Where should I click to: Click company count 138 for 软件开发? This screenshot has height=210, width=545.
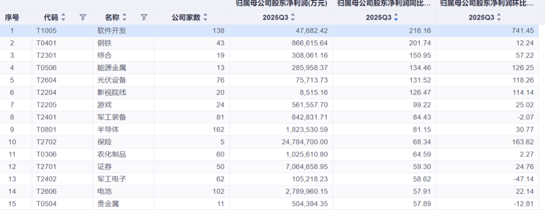point(219,31)
